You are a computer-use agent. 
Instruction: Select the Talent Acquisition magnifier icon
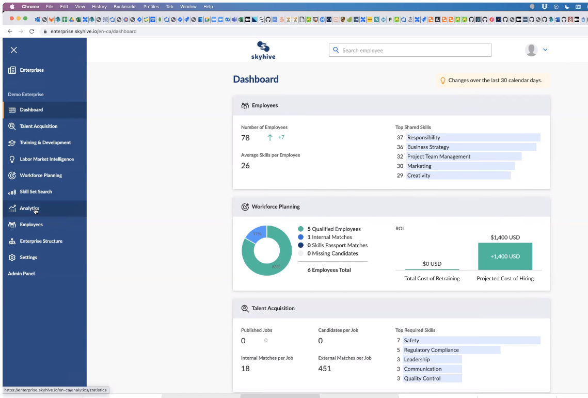point(12,126)
